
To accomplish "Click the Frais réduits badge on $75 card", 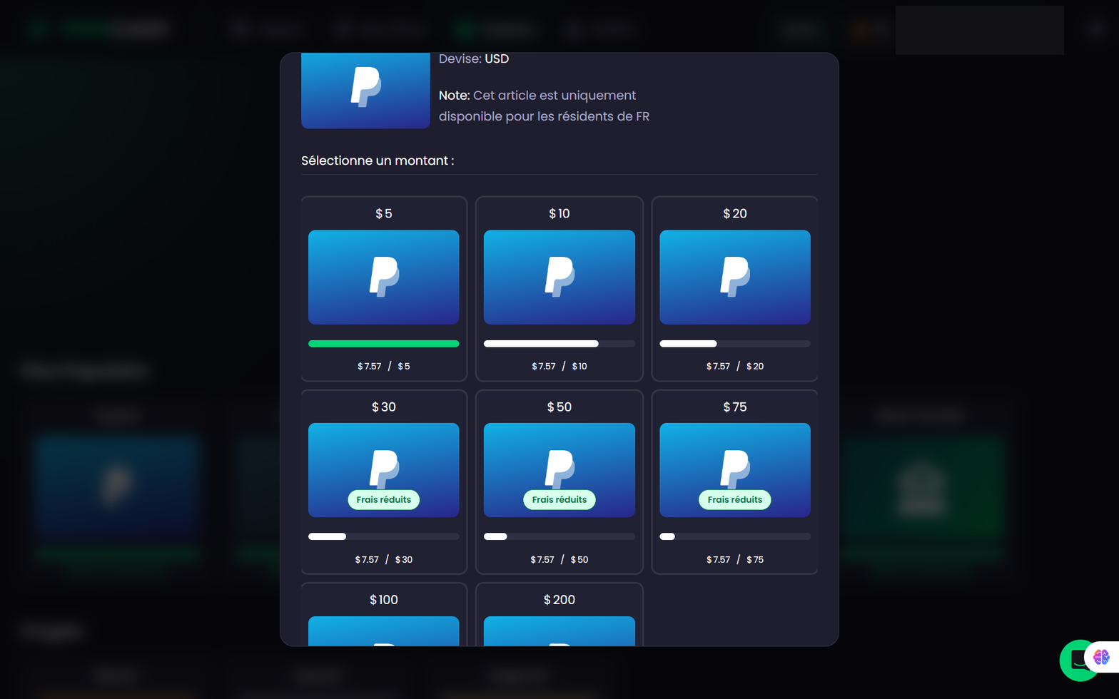I will 734,499.
